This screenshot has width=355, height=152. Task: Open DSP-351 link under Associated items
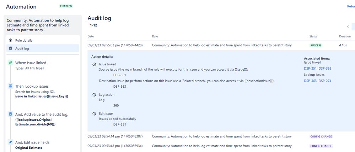tap(310, 69)
